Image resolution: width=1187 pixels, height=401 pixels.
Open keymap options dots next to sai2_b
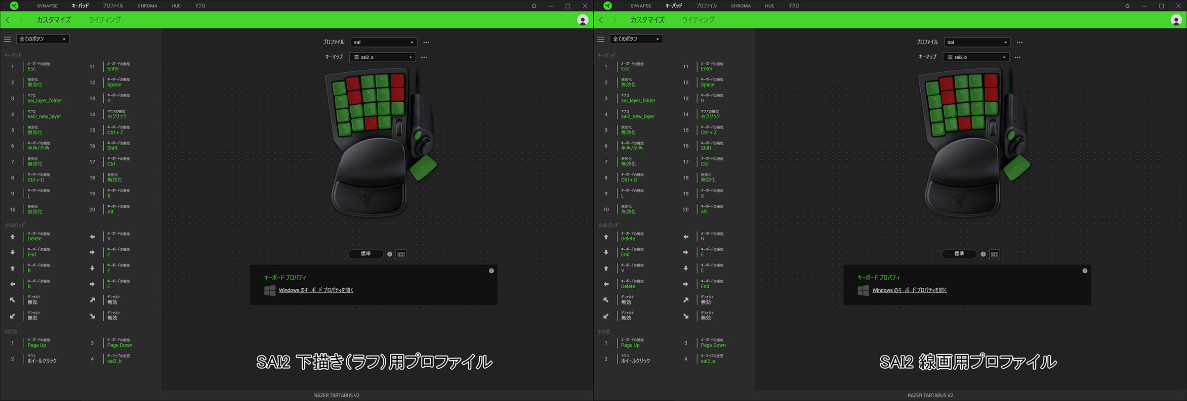(1017, 57)
